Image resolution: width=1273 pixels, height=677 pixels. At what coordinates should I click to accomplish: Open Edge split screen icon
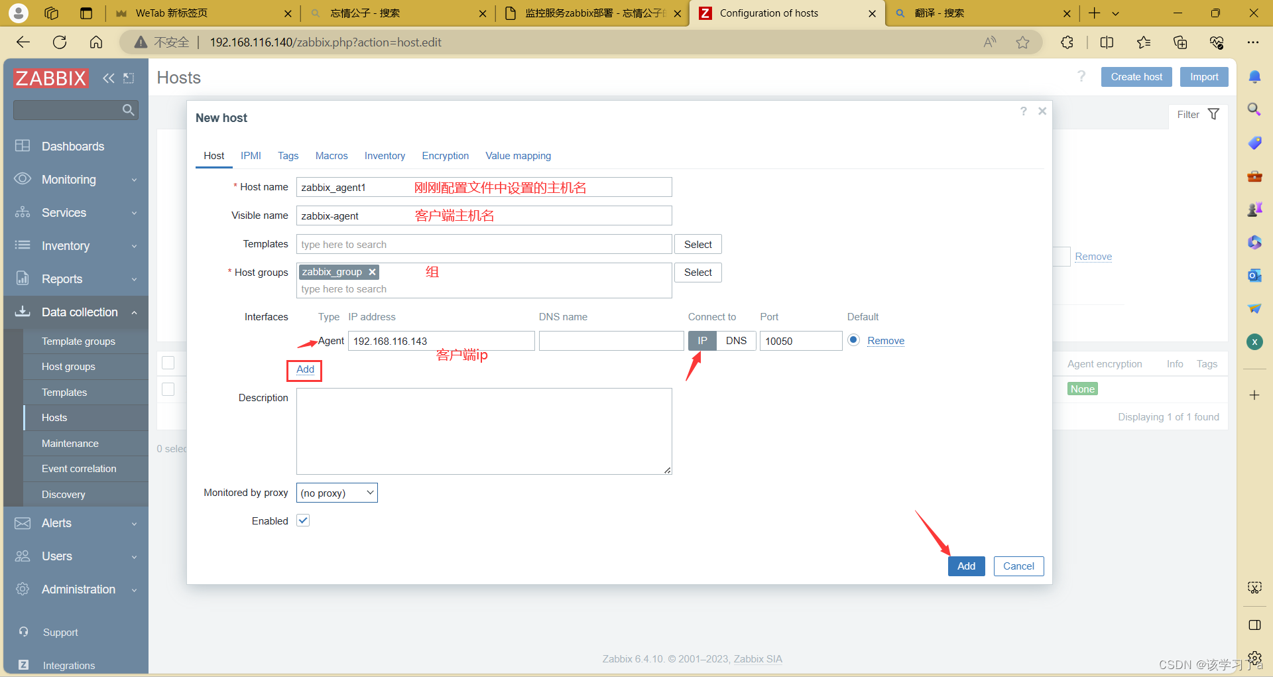1107,42
